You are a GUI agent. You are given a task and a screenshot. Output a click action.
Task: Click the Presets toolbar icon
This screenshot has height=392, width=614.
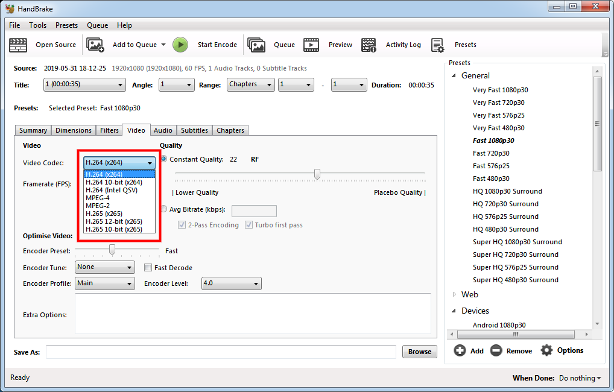pos(437,45)
